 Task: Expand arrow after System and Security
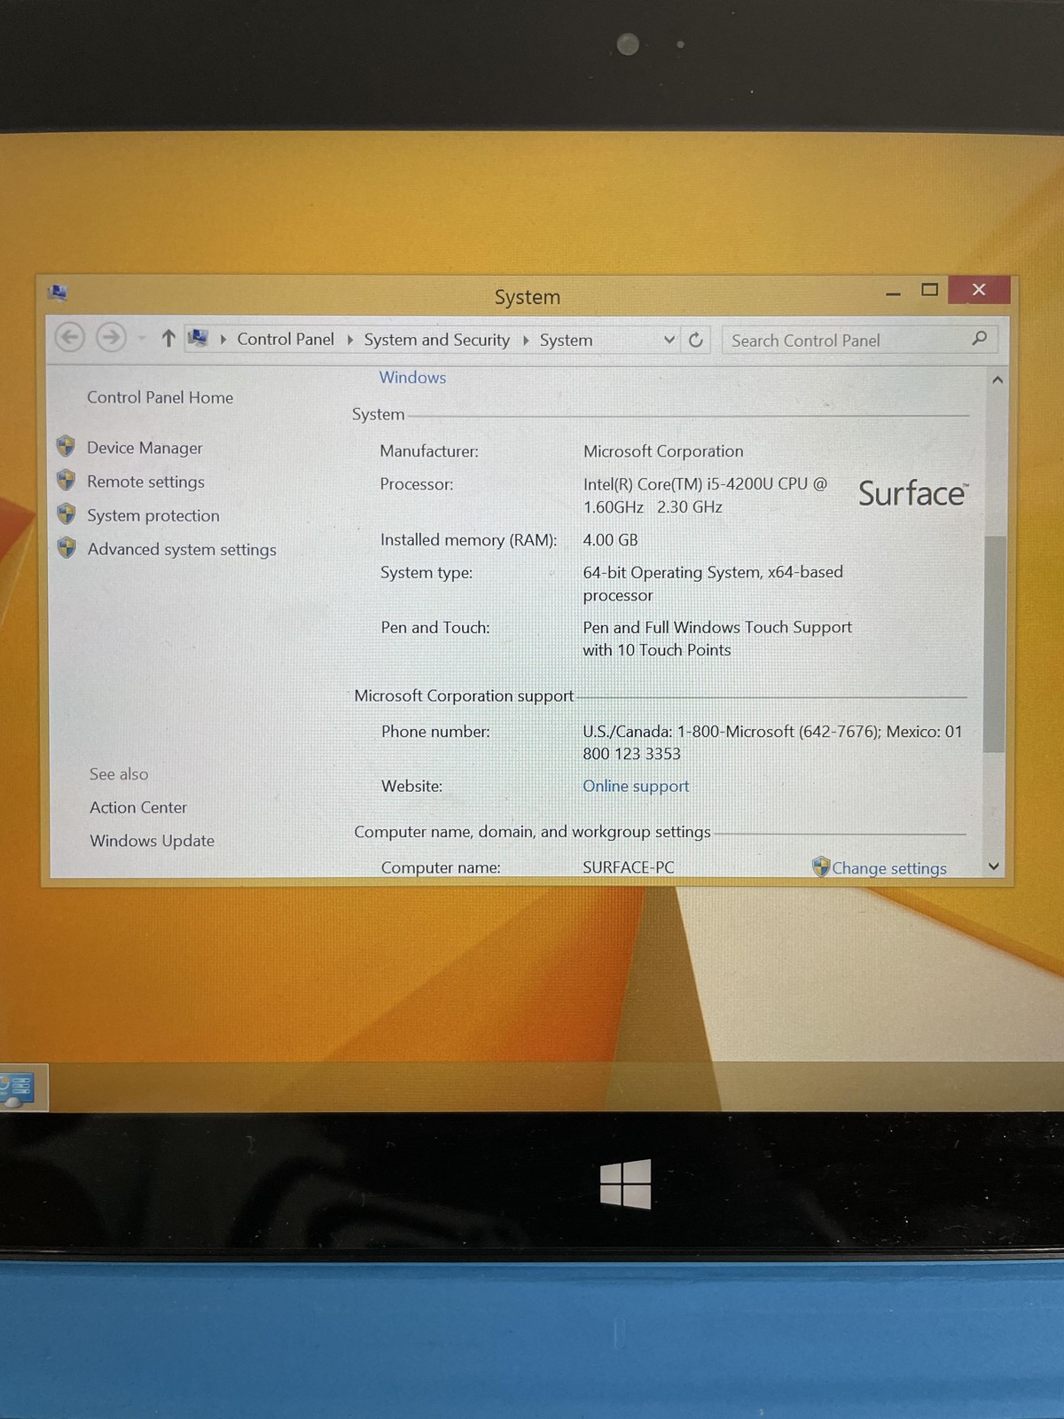(525, 341)
